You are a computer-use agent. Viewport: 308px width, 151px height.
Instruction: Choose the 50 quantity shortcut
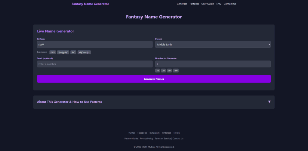[169, 71]
